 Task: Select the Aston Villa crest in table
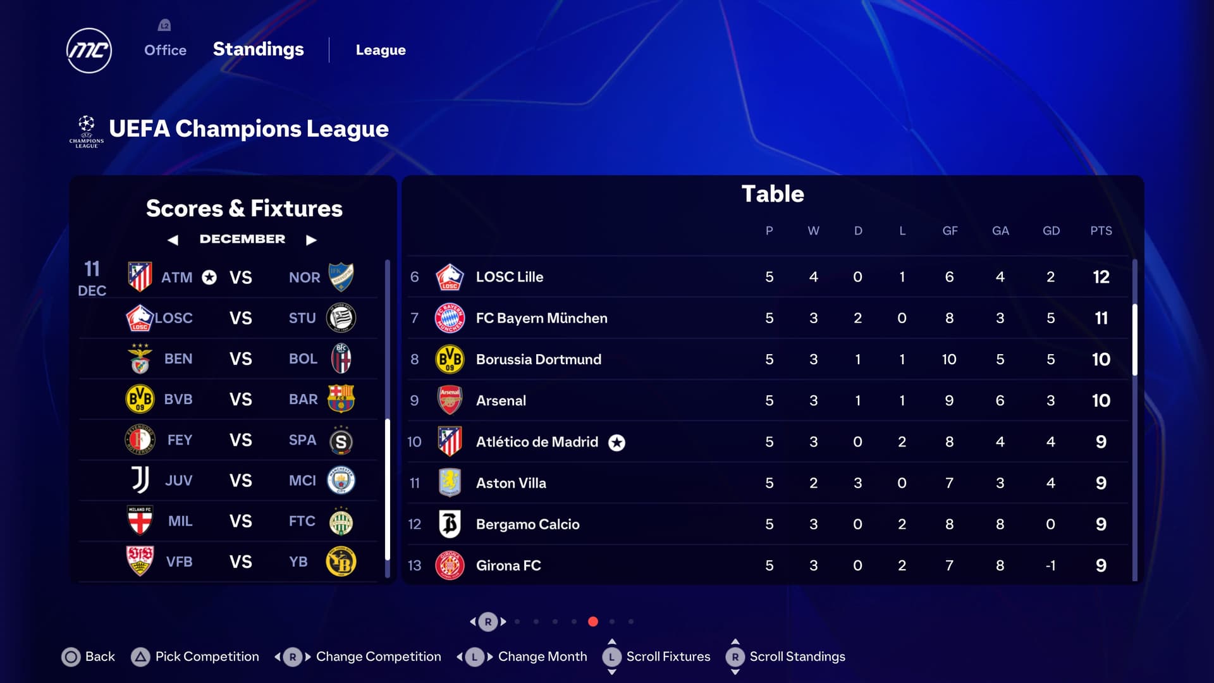click(450, 483)
